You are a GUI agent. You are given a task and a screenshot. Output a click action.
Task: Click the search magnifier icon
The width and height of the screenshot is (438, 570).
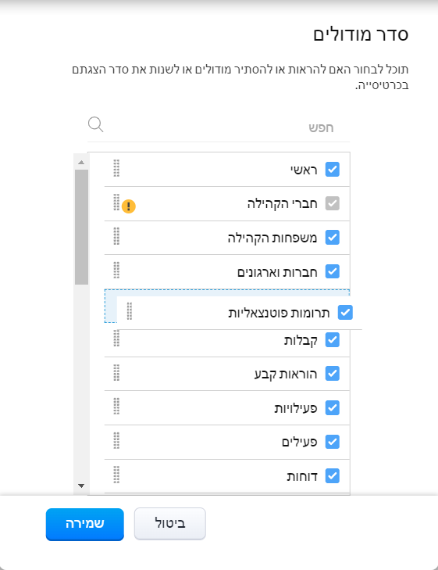[96, 124]
